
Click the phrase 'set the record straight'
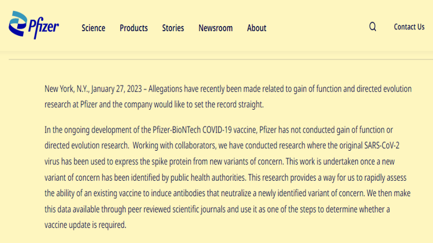pyautogui.click(x=226, y=105)
